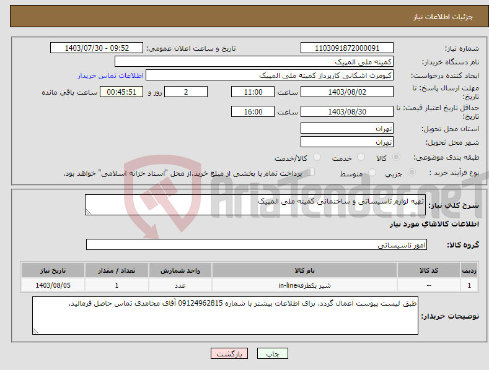The height and width of the screenshot is (370, 489).
Task: Click the delivery city field تهران
Action: [x=347, y=142]
